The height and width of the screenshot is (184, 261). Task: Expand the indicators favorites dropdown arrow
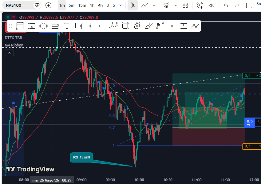point(176,5)
